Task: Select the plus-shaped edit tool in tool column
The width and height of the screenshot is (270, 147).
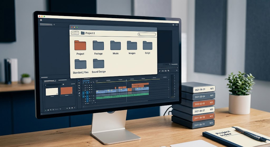Action: click(x=79, y=85)
